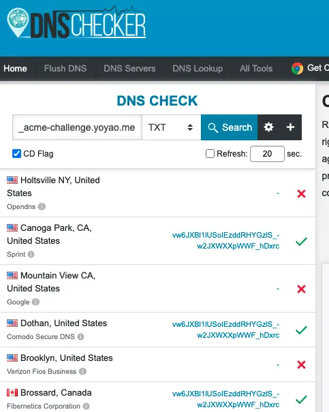Click the red X for Mountain View CA
Viewport: 329px width, 412px height.
pos(301,289)
